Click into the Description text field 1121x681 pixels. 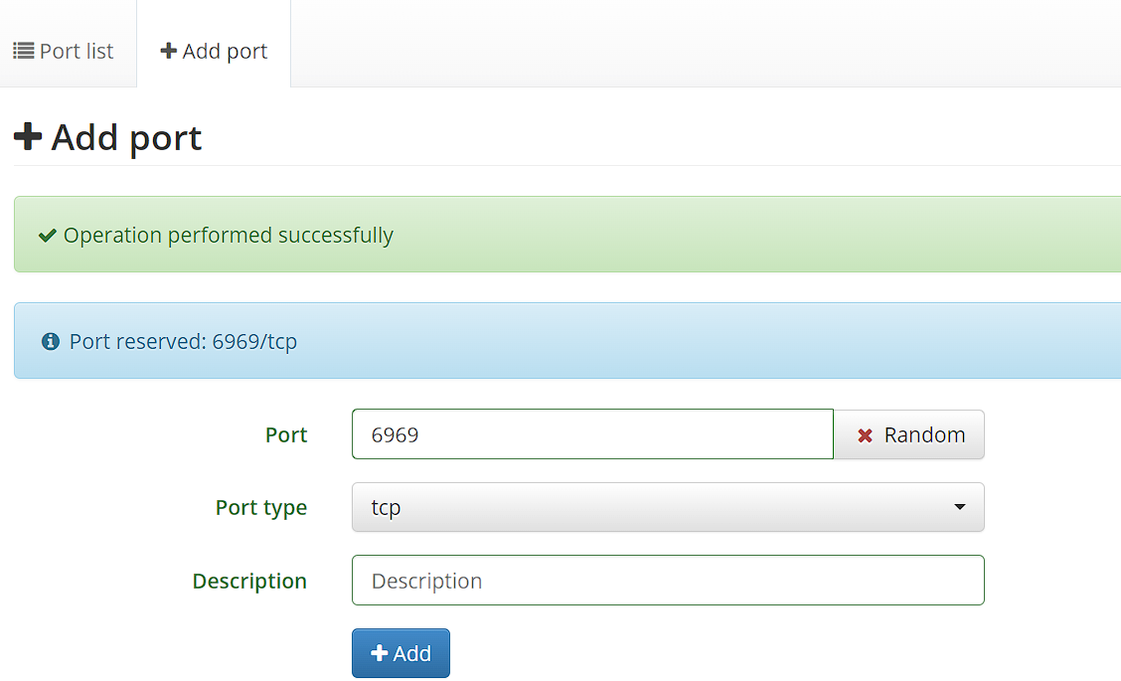(x=668, y=581)
